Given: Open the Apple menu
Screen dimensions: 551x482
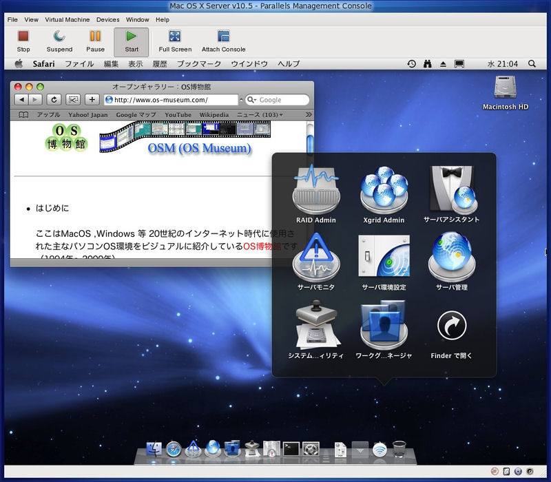Looking at the screenshot, I should click(x=19, y=63).
